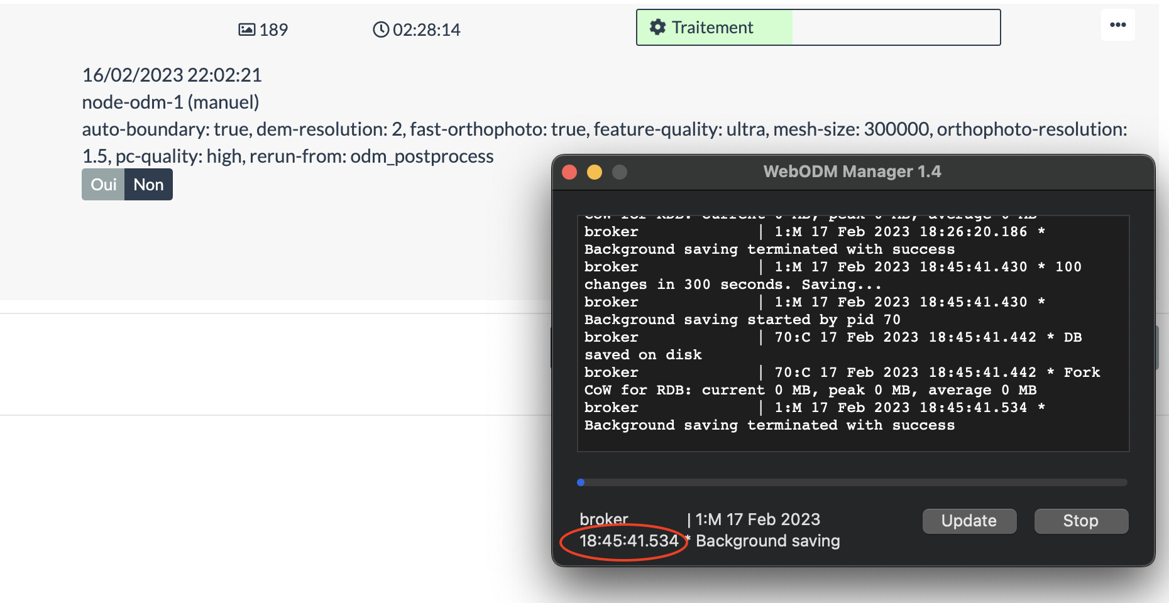Select Oui to confirm the prompt
The width and height of the screenshot is (1169, 603).
[103, 184]
